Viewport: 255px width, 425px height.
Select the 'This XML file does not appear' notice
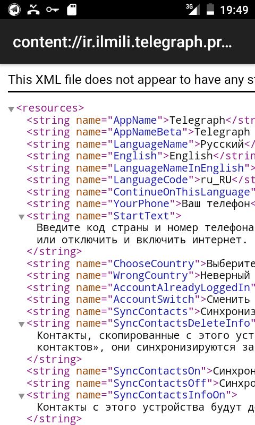coord(131,80)
